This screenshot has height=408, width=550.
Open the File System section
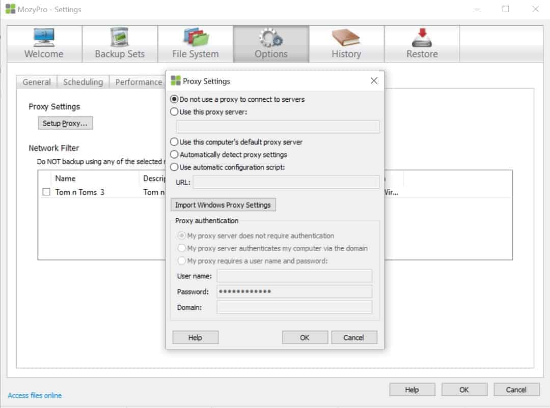point(196,44)
